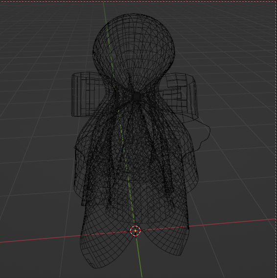Select the wireframe sphere head of the model
The height and width of the screenshot is (278, 277).
coord(134,51)
